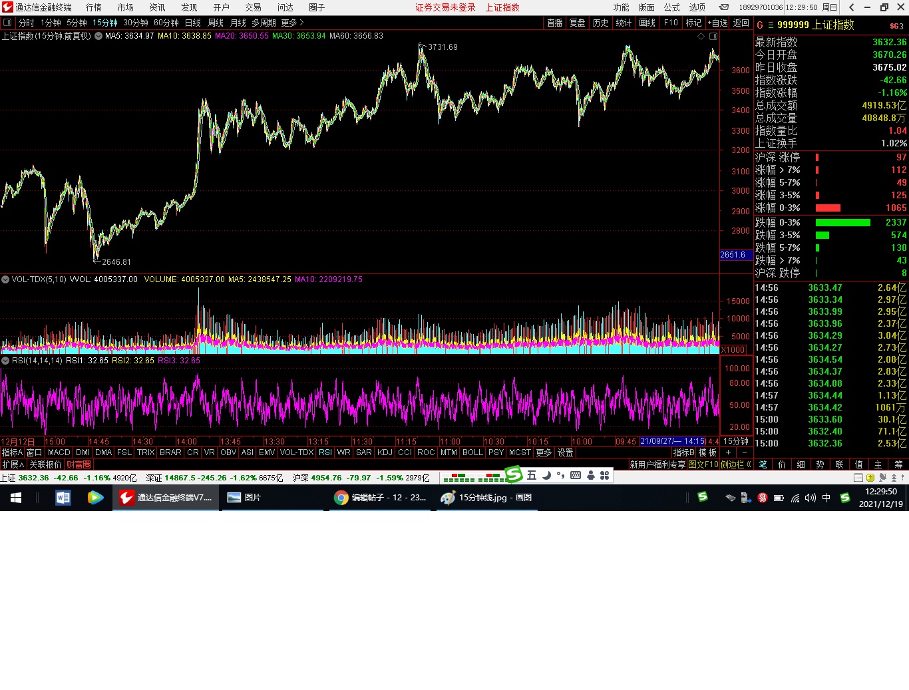The height and width of the screenshot is (690, 909).
Task: Open the 选项 menu
Action: (697, 7)
